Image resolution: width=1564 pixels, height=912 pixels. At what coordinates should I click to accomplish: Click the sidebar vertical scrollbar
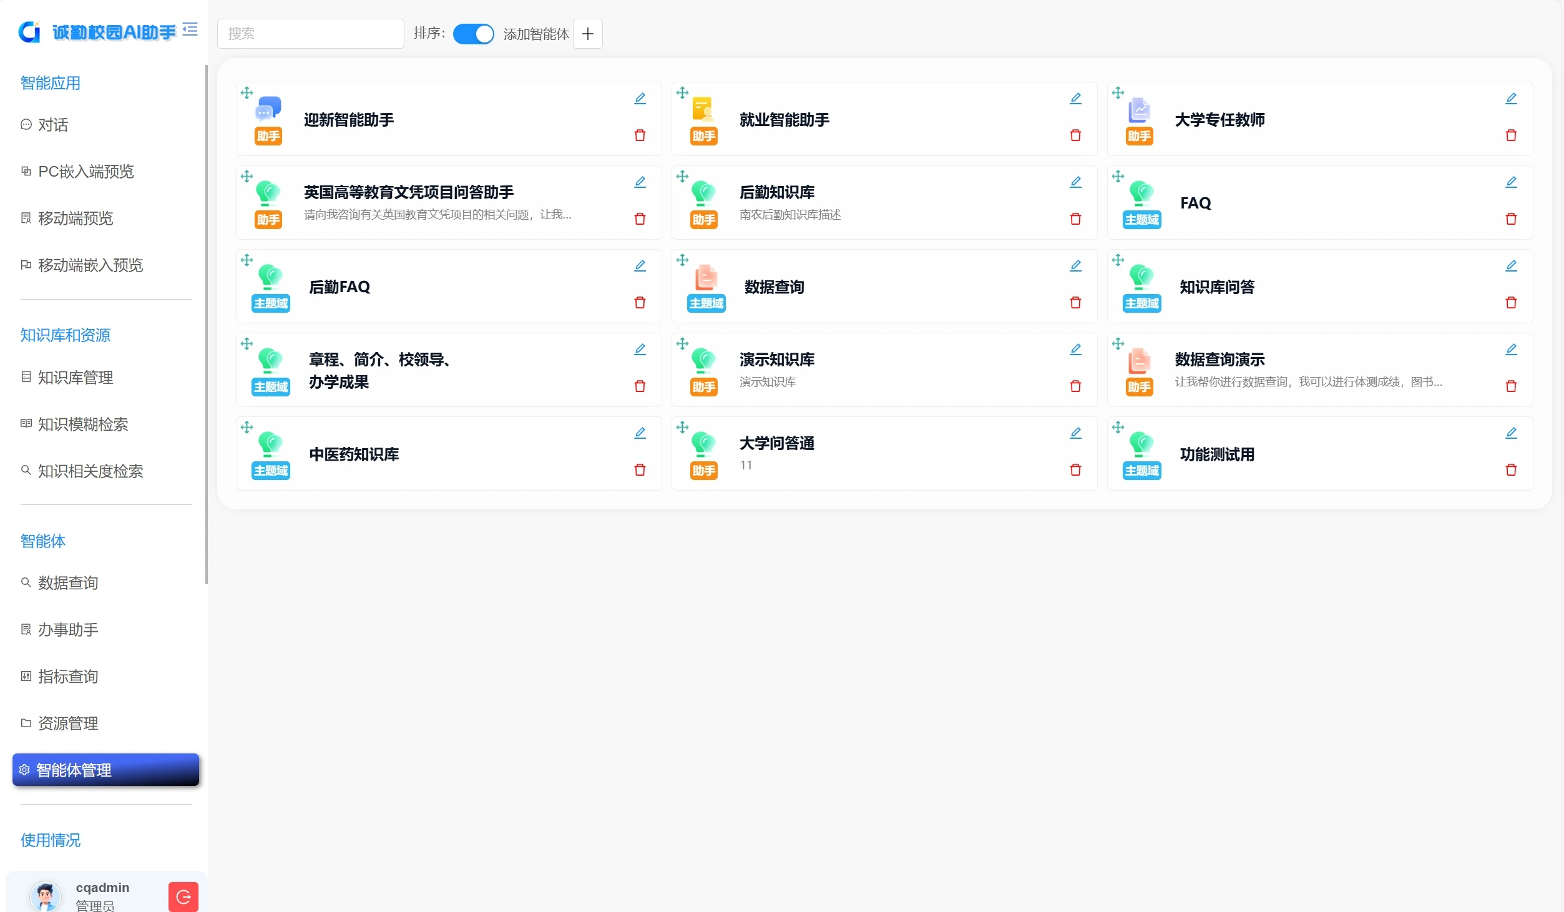(206, 325)
